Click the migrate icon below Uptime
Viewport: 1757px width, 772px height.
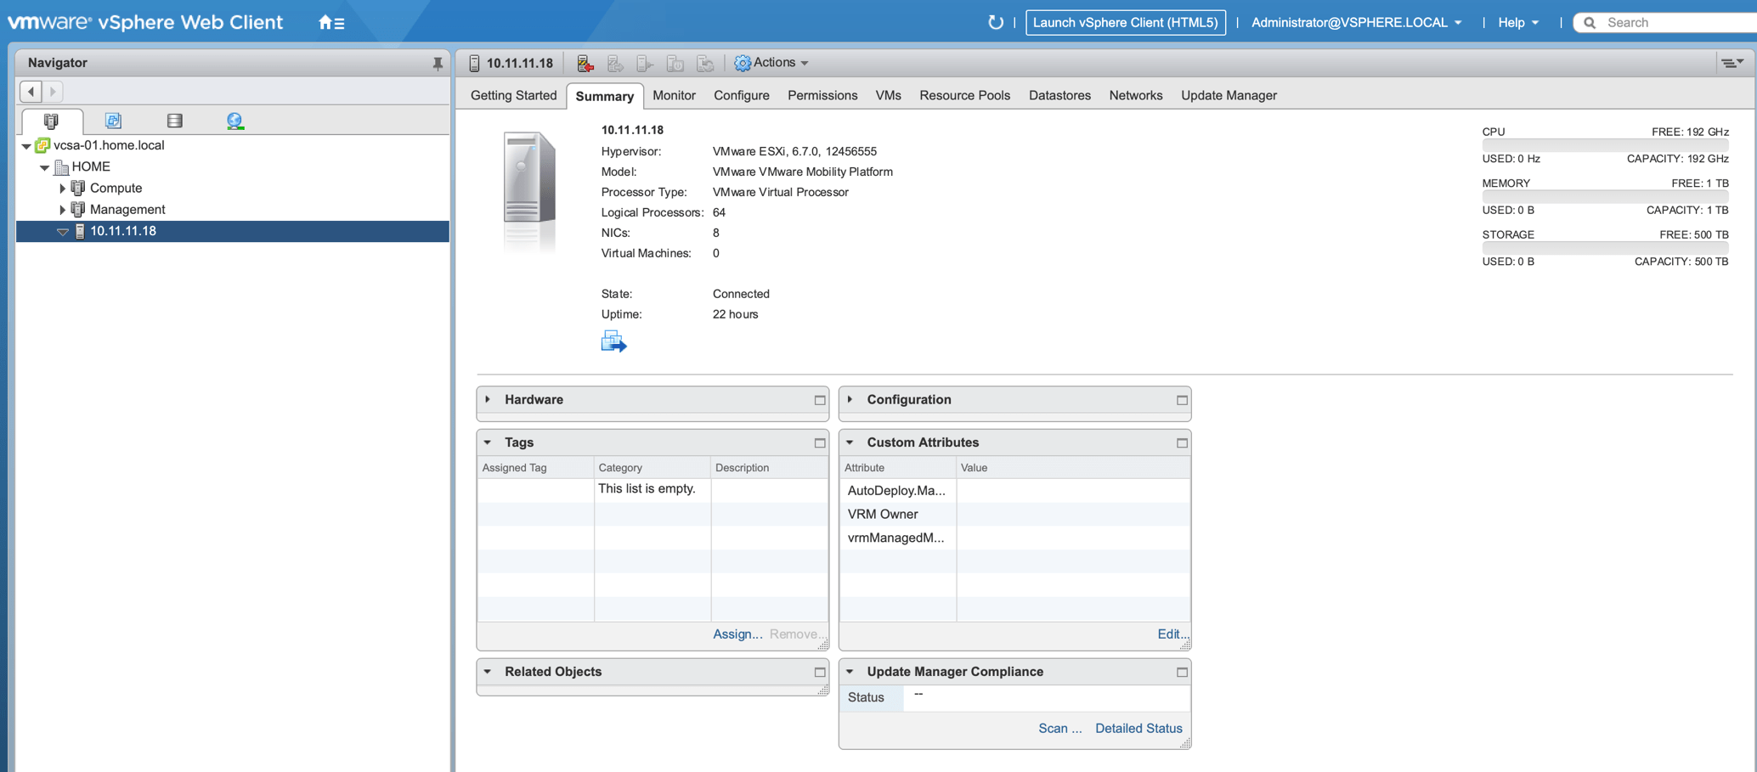[613, 342]
